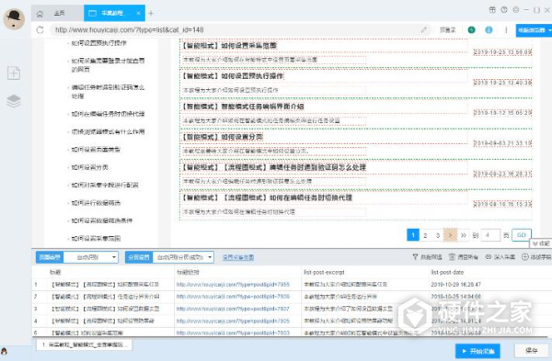Click the green circular icon in the toolbar
Screen dimensions: 552x361
(471, 30)
